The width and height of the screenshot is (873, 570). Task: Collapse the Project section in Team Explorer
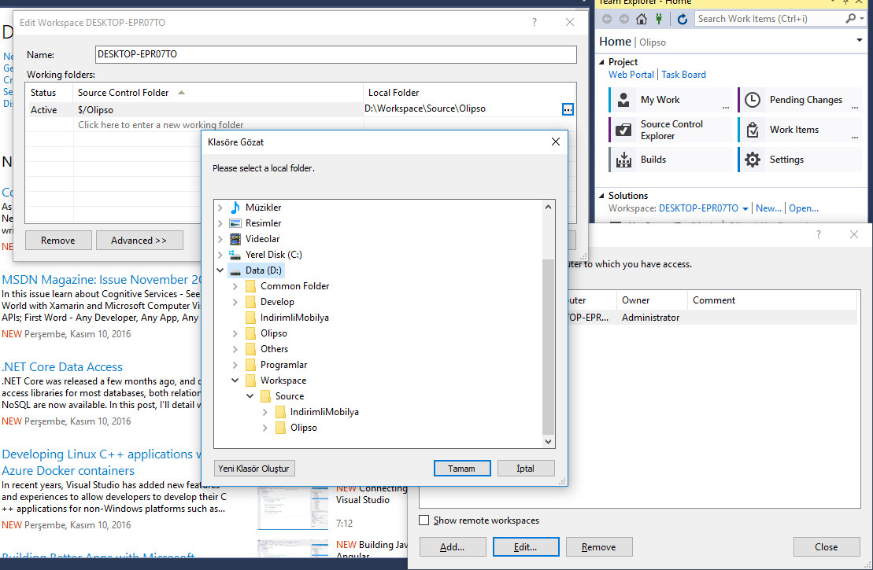[601, 62]
